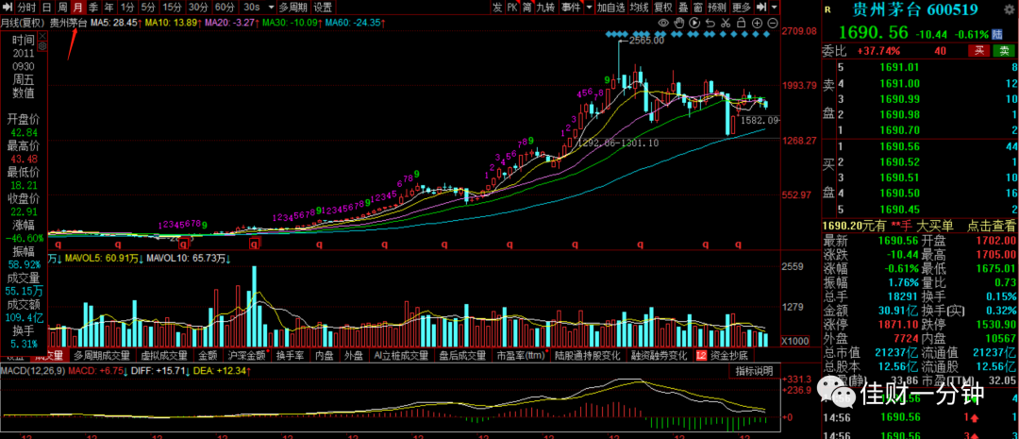Viewport: 1019px width, 439px height.
Task: Zoom out with the minus circle icon
Action: (773, 23)
